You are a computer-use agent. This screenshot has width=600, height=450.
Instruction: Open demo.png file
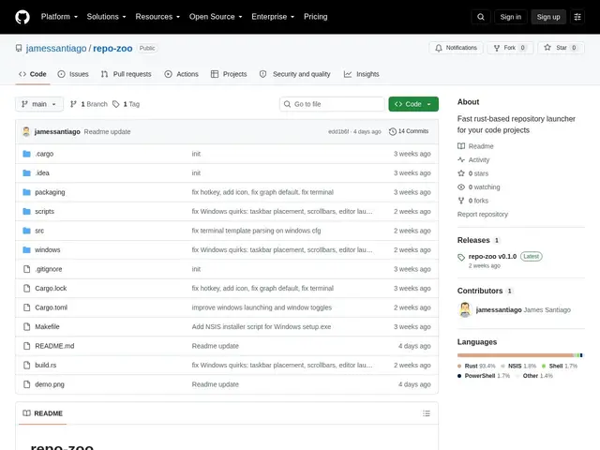50,384
